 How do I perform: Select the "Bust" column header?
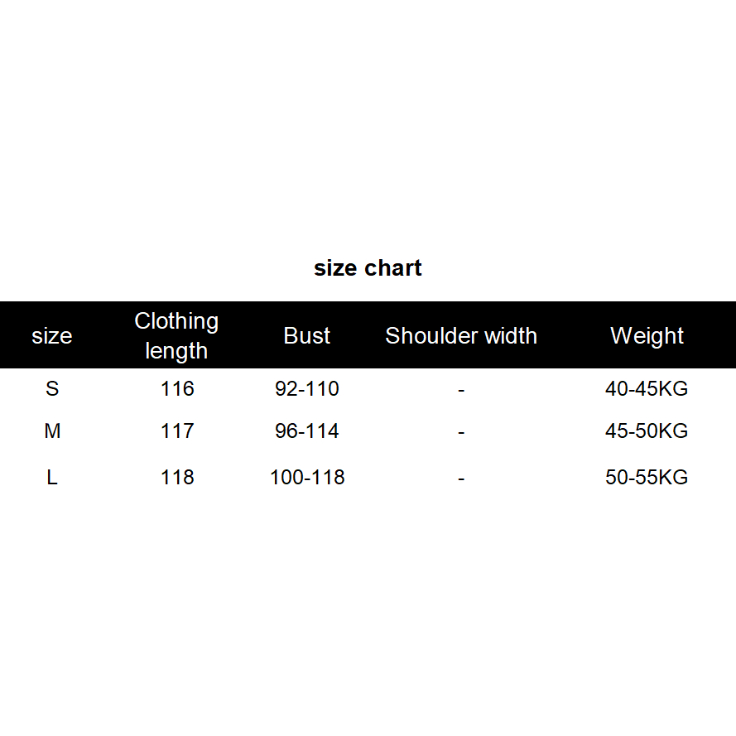tap(307, 336)
